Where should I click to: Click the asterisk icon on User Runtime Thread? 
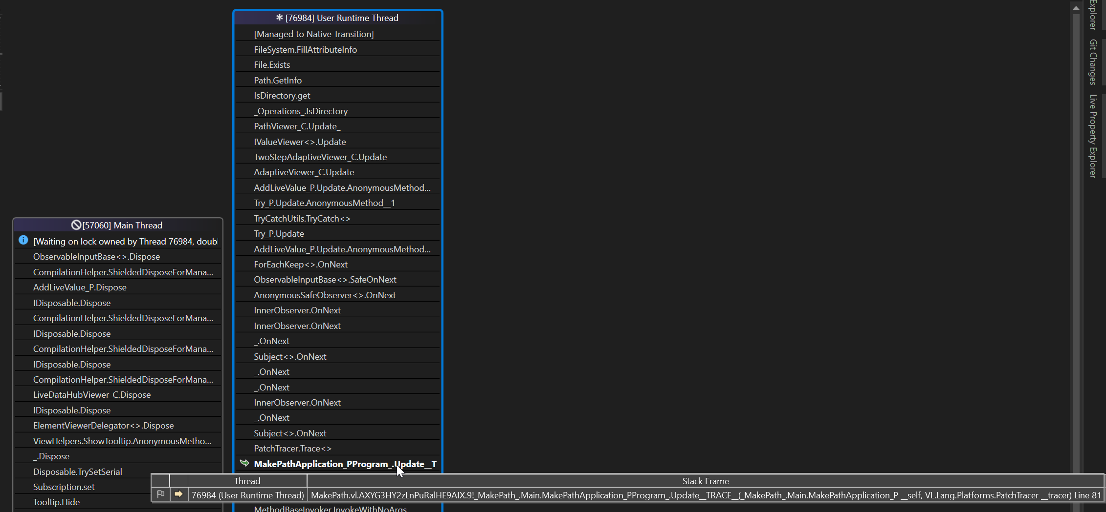pos(279,18)
